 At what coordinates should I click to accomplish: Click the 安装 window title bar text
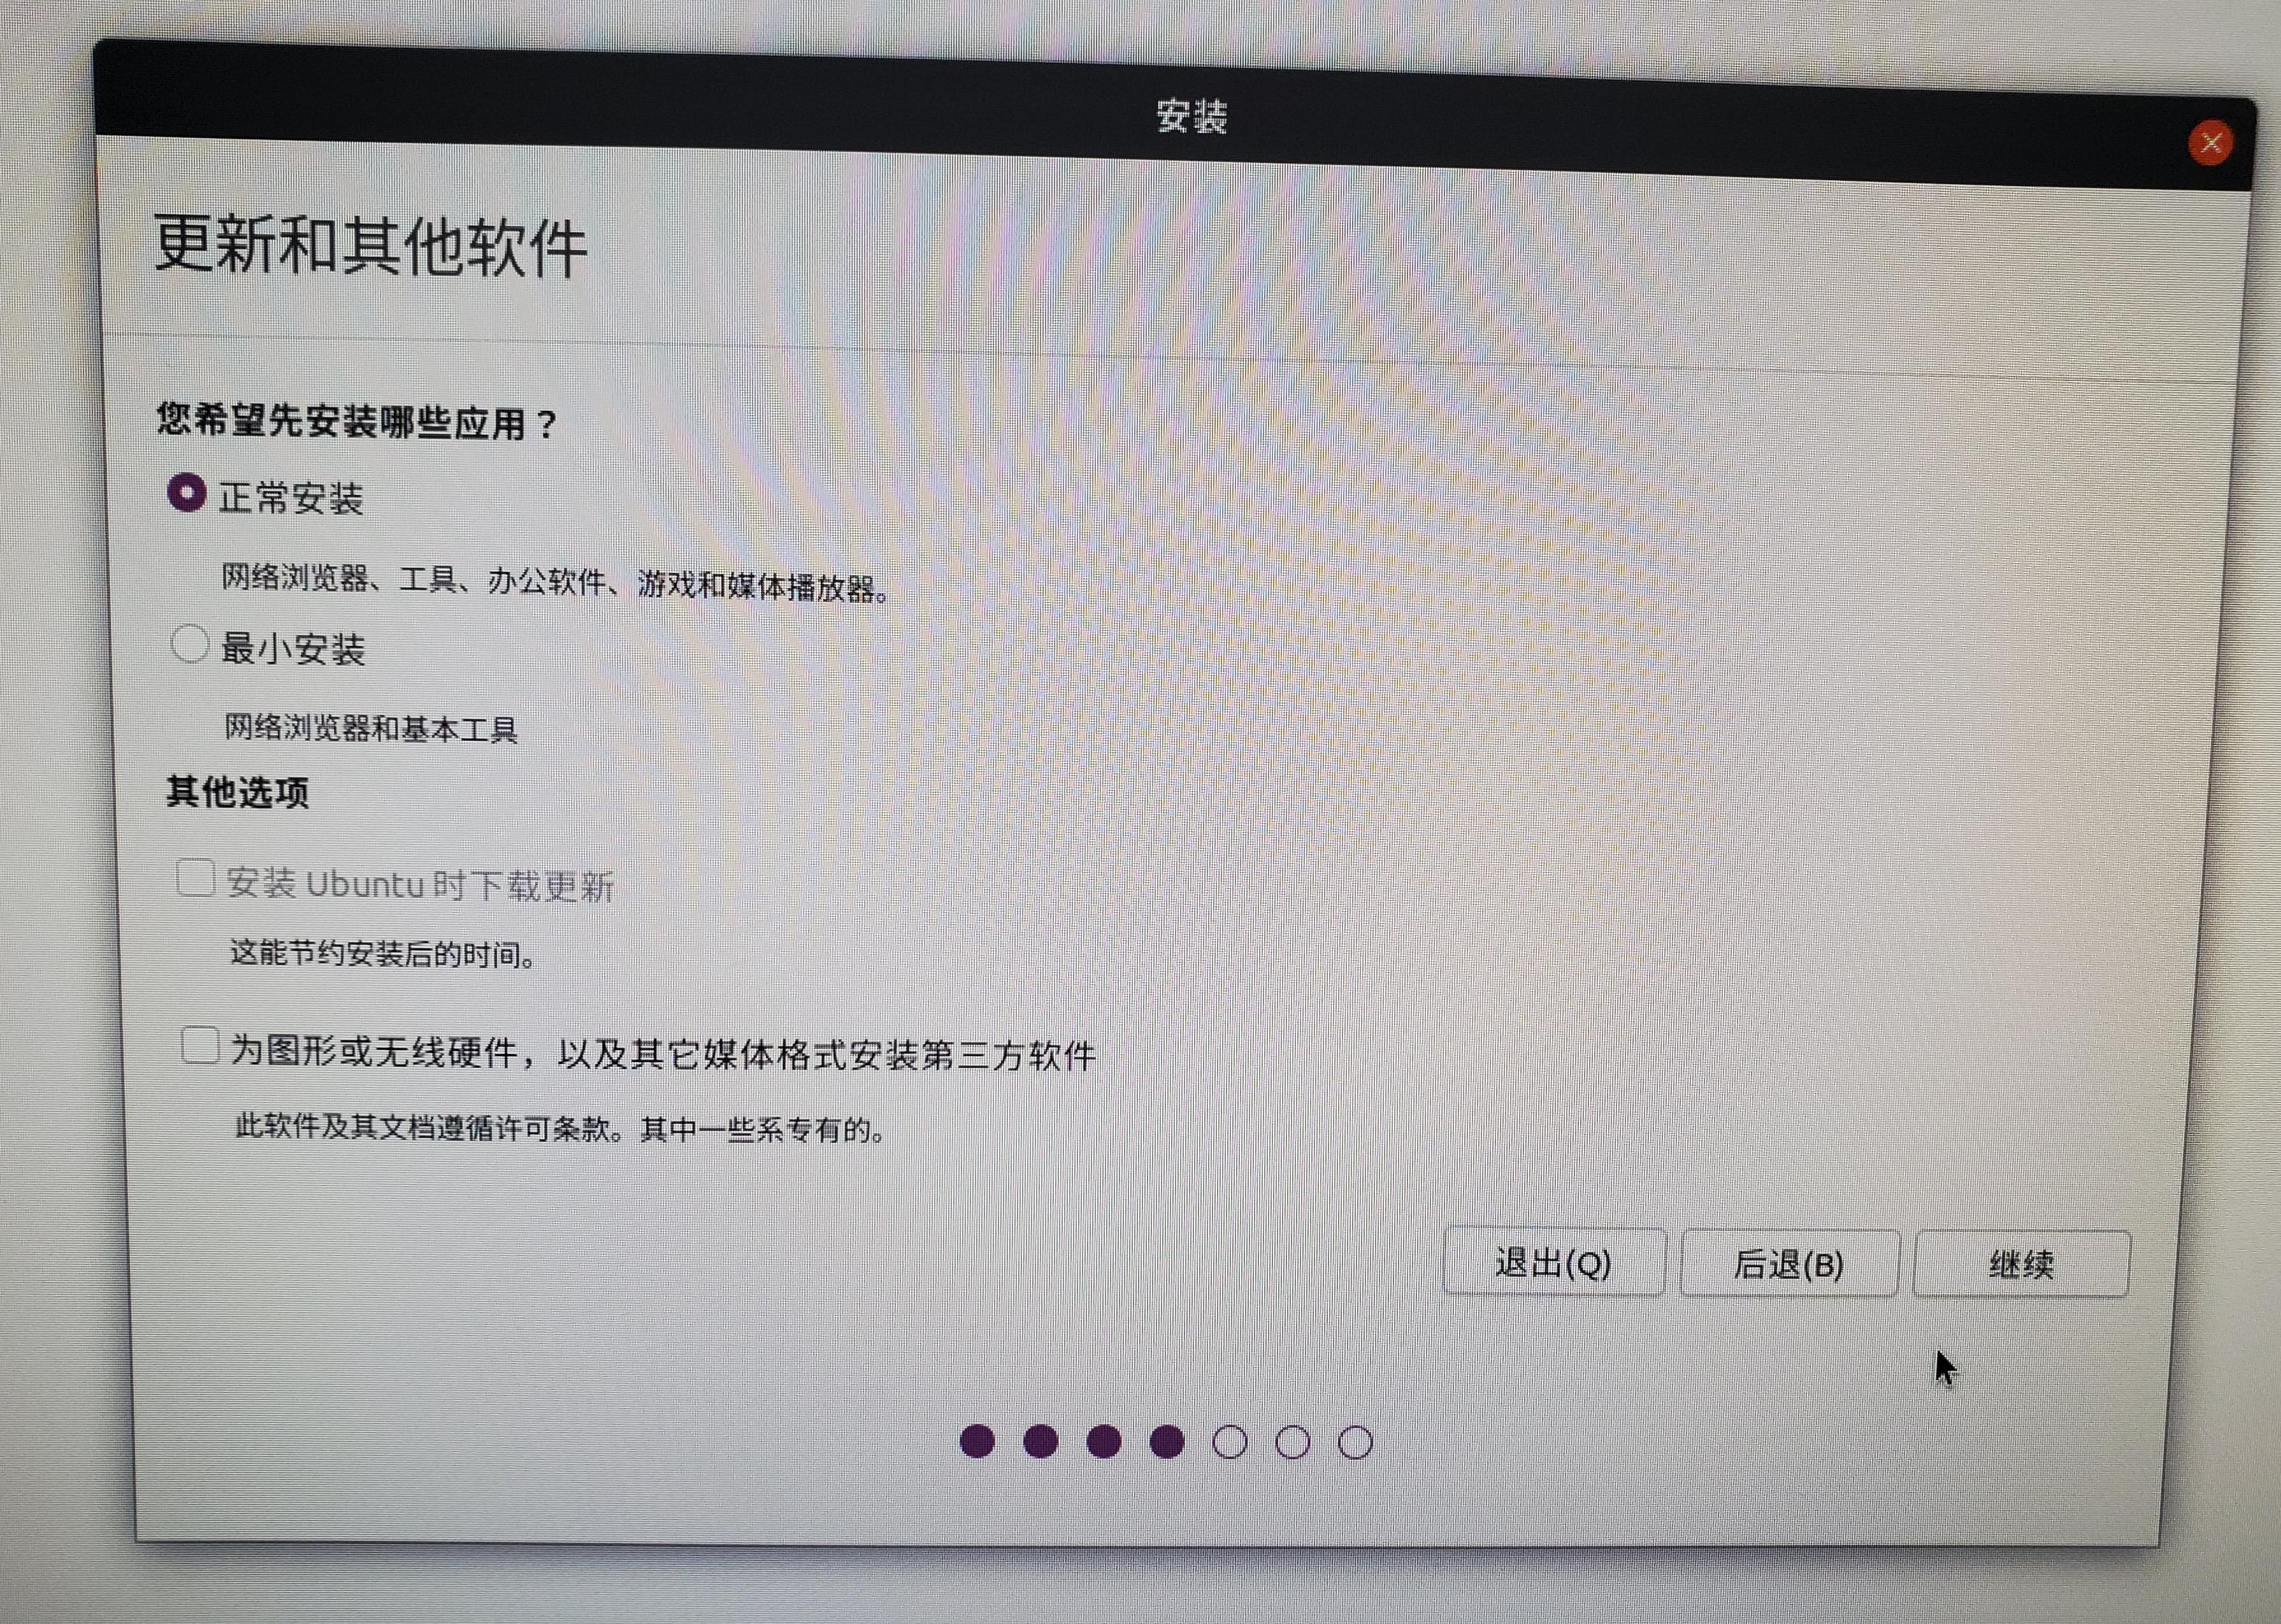click(x=1192, y=116)
